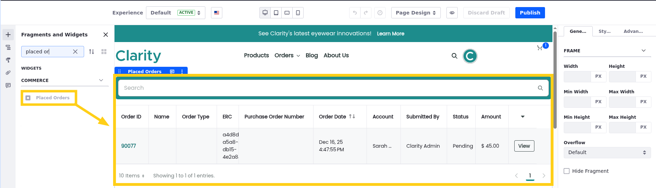Open Blog navigation item
This screenshot has width=656, height=188.
point(312,55)
